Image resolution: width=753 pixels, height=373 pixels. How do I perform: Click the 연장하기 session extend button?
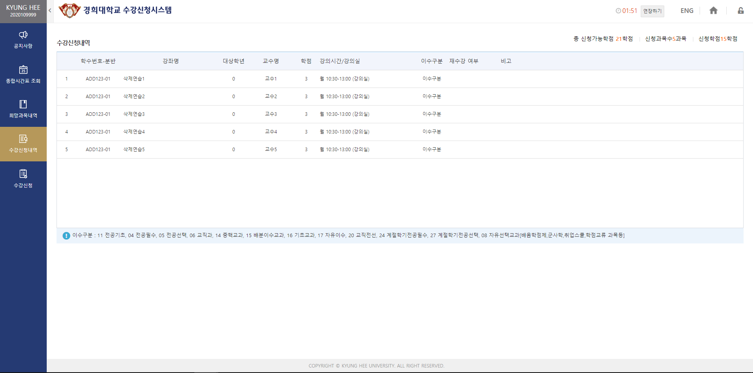[x=652, y=11]
